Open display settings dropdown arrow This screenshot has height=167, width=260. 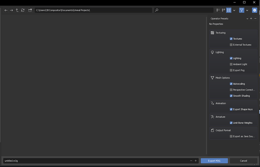click(234, 11)
